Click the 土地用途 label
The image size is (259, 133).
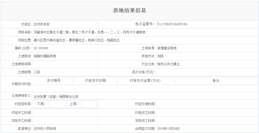tap(25, 56)
